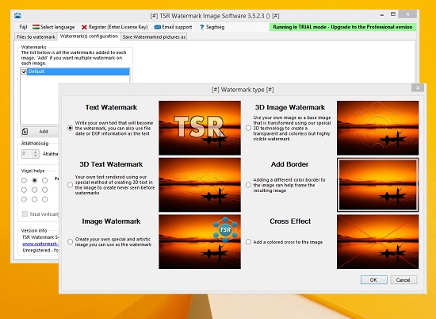Open the Fájl menu
Image resolution: width=436 pixels, height=319 pixels.
tap(23, 27)
